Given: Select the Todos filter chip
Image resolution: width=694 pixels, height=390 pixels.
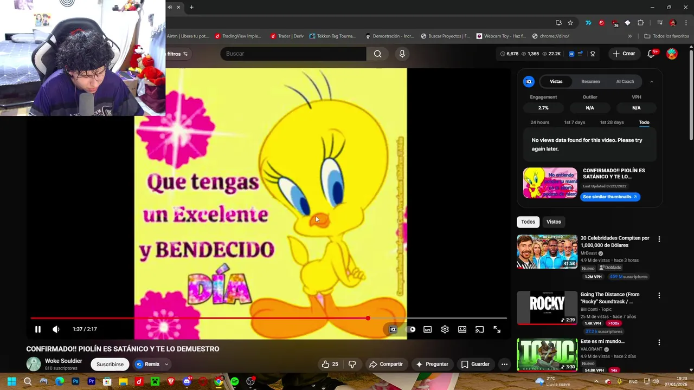Looking at the screenshot, I should point(528,222).
